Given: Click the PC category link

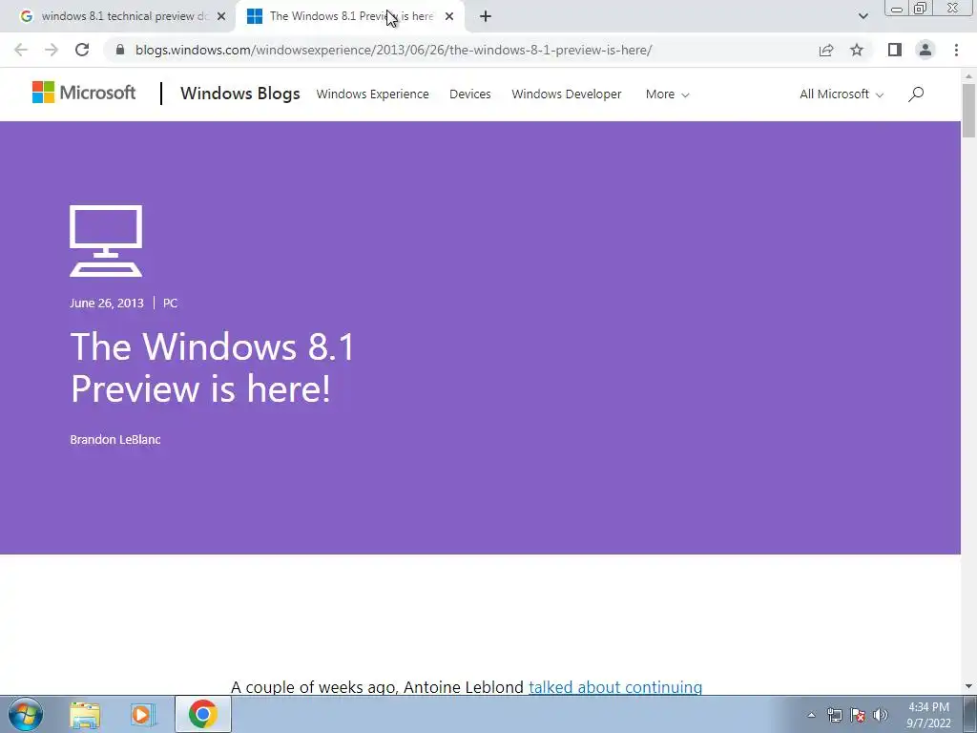Looking at the screenshot, I should pos(170,303).
